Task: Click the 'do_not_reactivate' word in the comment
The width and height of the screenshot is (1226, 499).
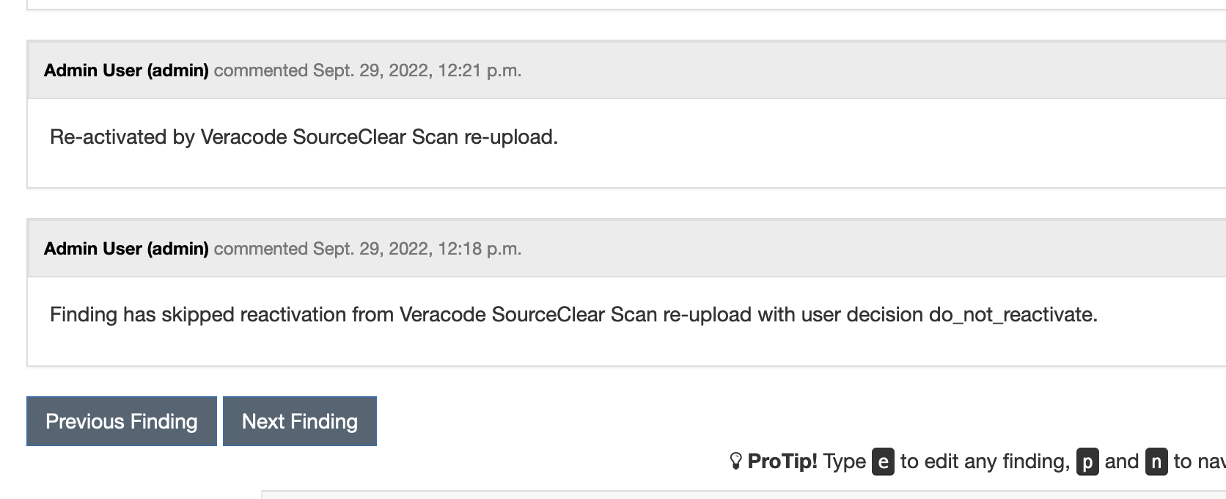Action: pyautogui.click(x=1013, y=315)
